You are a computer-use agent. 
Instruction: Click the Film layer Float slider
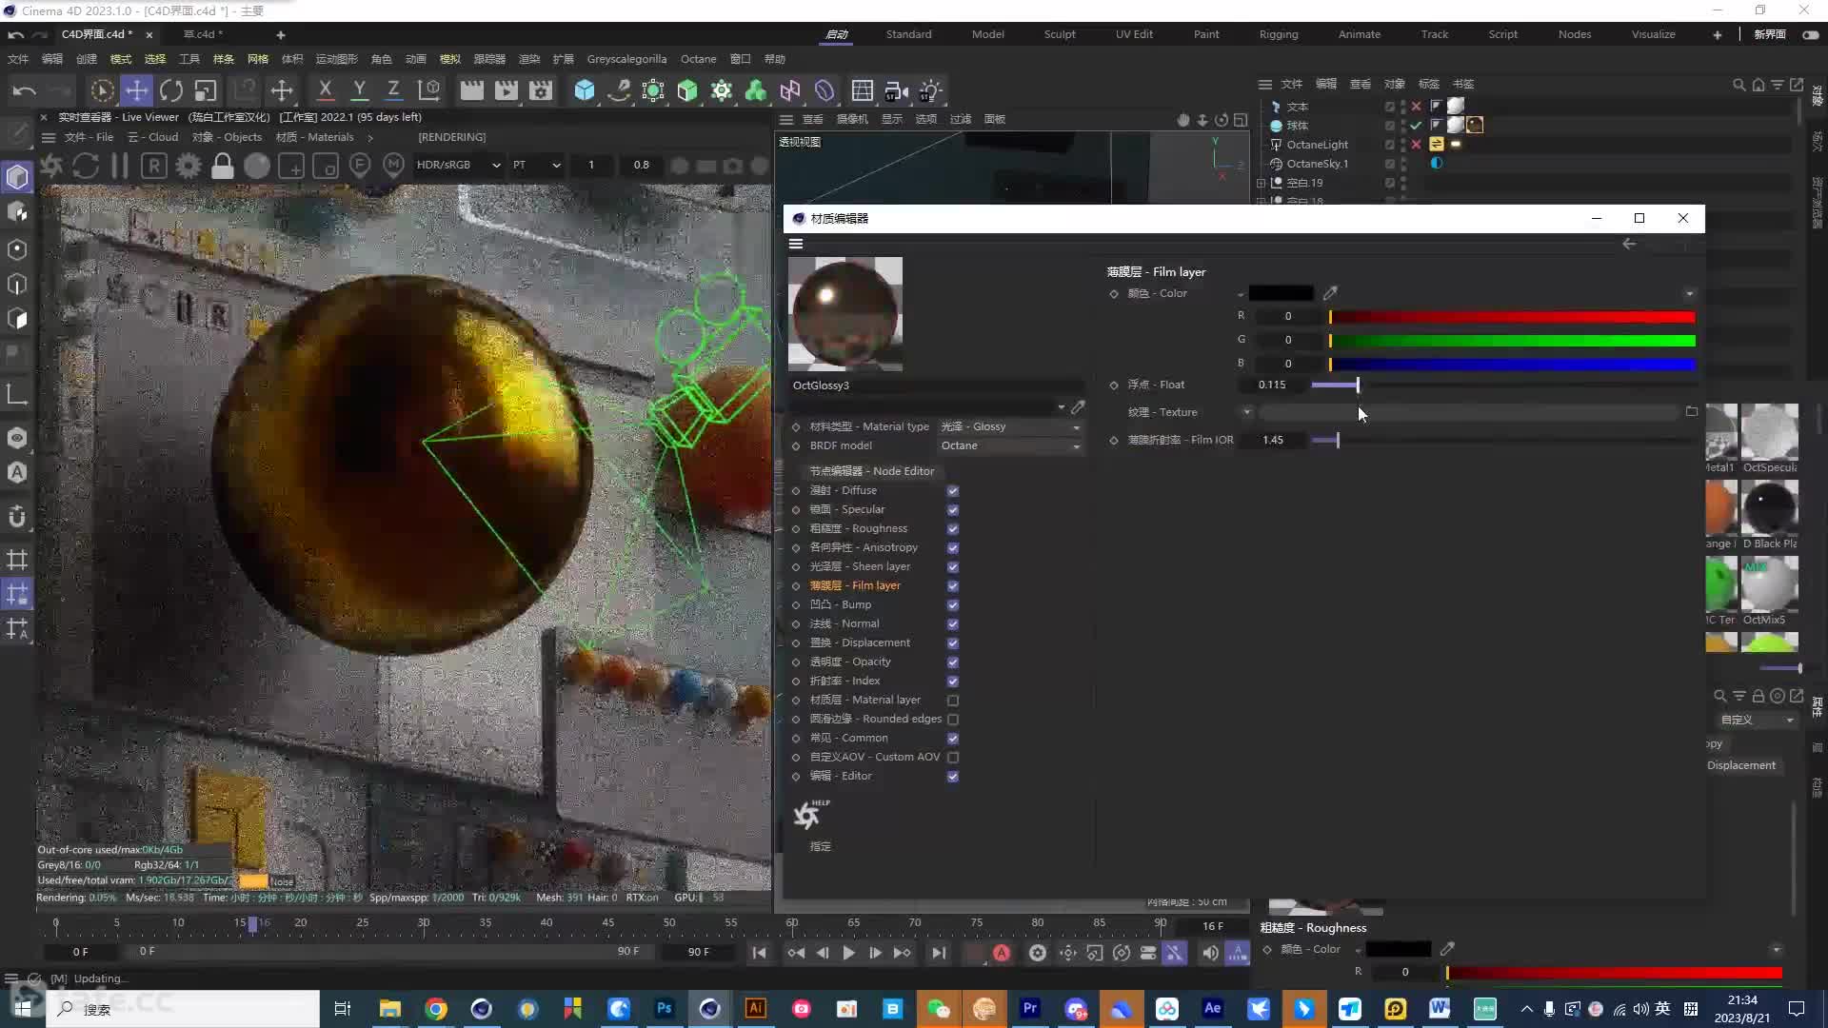point(1502,385)
